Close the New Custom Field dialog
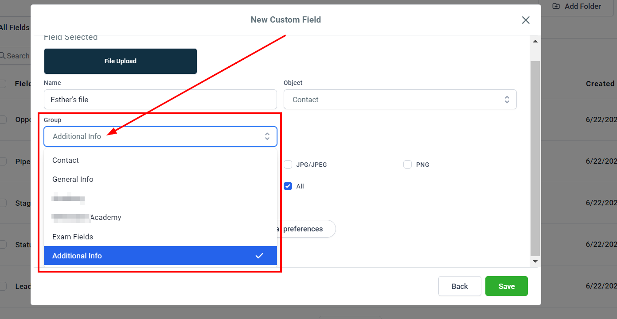 [x=526, y=20]
